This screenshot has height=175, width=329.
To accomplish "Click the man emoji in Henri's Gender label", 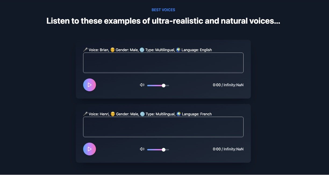I will (113, 114).
